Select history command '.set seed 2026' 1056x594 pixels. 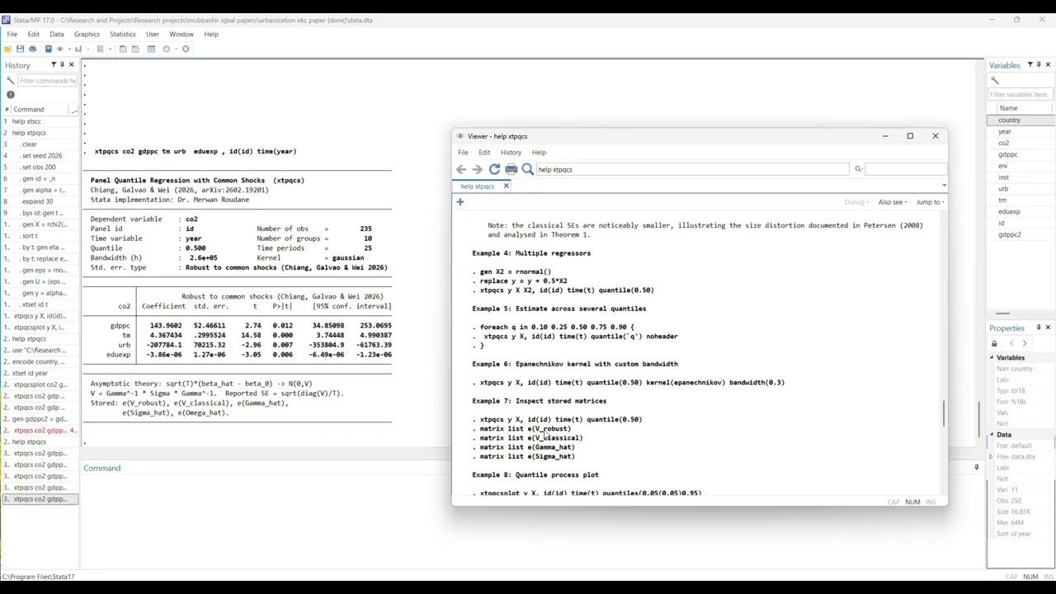(x=40, y=156)
